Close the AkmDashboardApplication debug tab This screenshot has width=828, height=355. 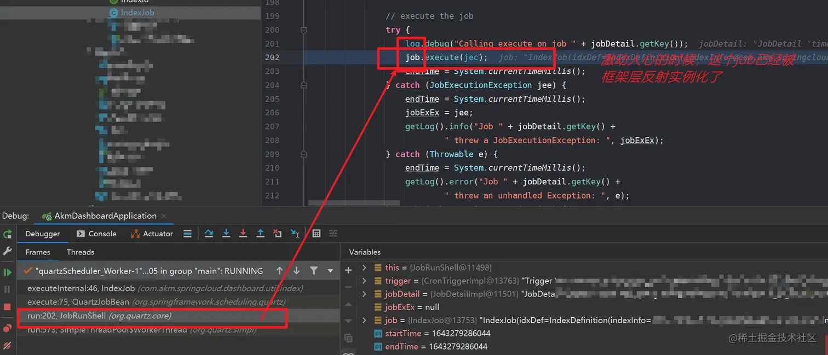click(164, 216)
